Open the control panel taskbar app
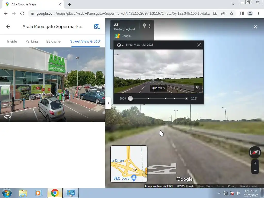Screen dimensions: 264x198 71,193
